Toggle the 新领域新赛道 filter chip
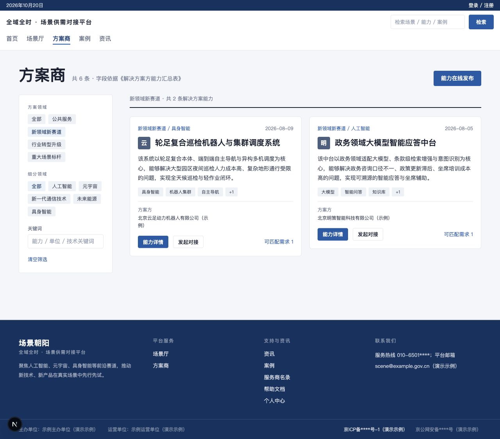 (x=46, y=132)
